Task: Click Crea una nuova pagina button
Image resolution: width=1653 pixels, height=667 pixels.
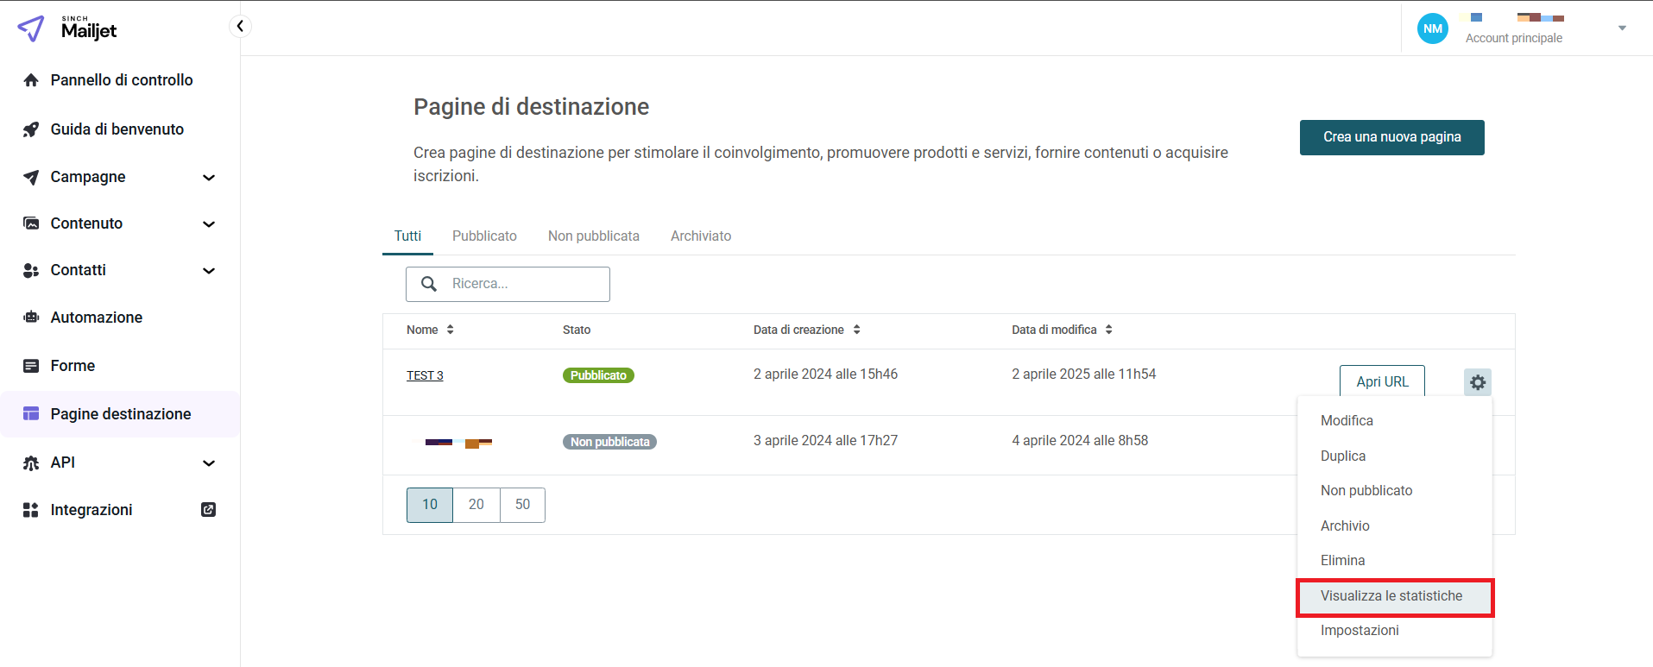Action: tap(1391, 137)
